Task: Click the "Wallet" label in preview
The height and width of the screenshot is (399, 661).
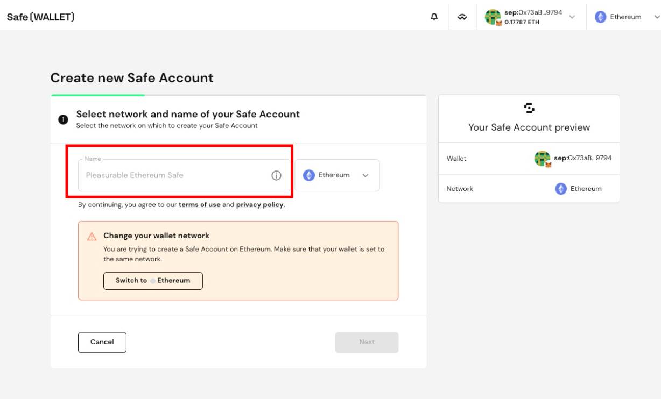Action: tap(456, 159)
